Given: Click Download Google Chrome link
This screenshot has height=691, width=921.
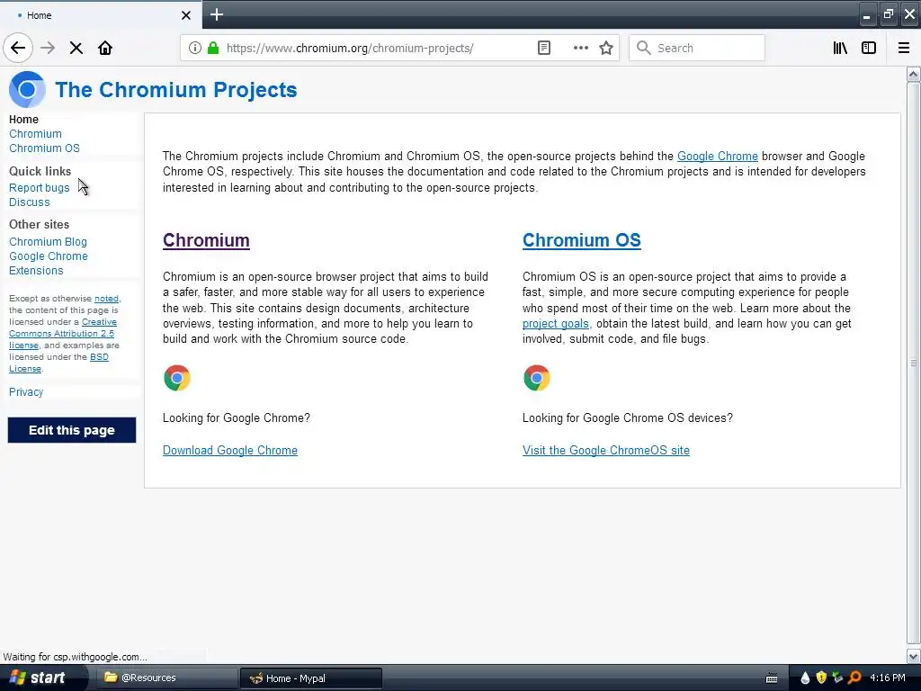Looking at the screenshot, I should click(x=230, y=450).
